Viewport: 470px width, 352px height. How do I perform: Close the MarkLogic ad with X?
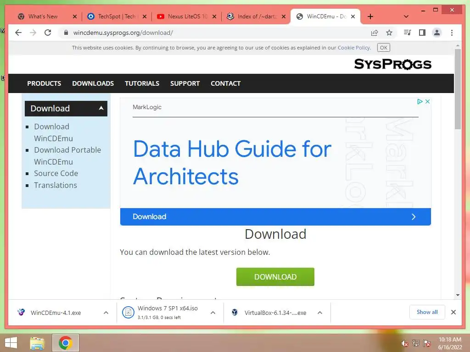[428, 101]
